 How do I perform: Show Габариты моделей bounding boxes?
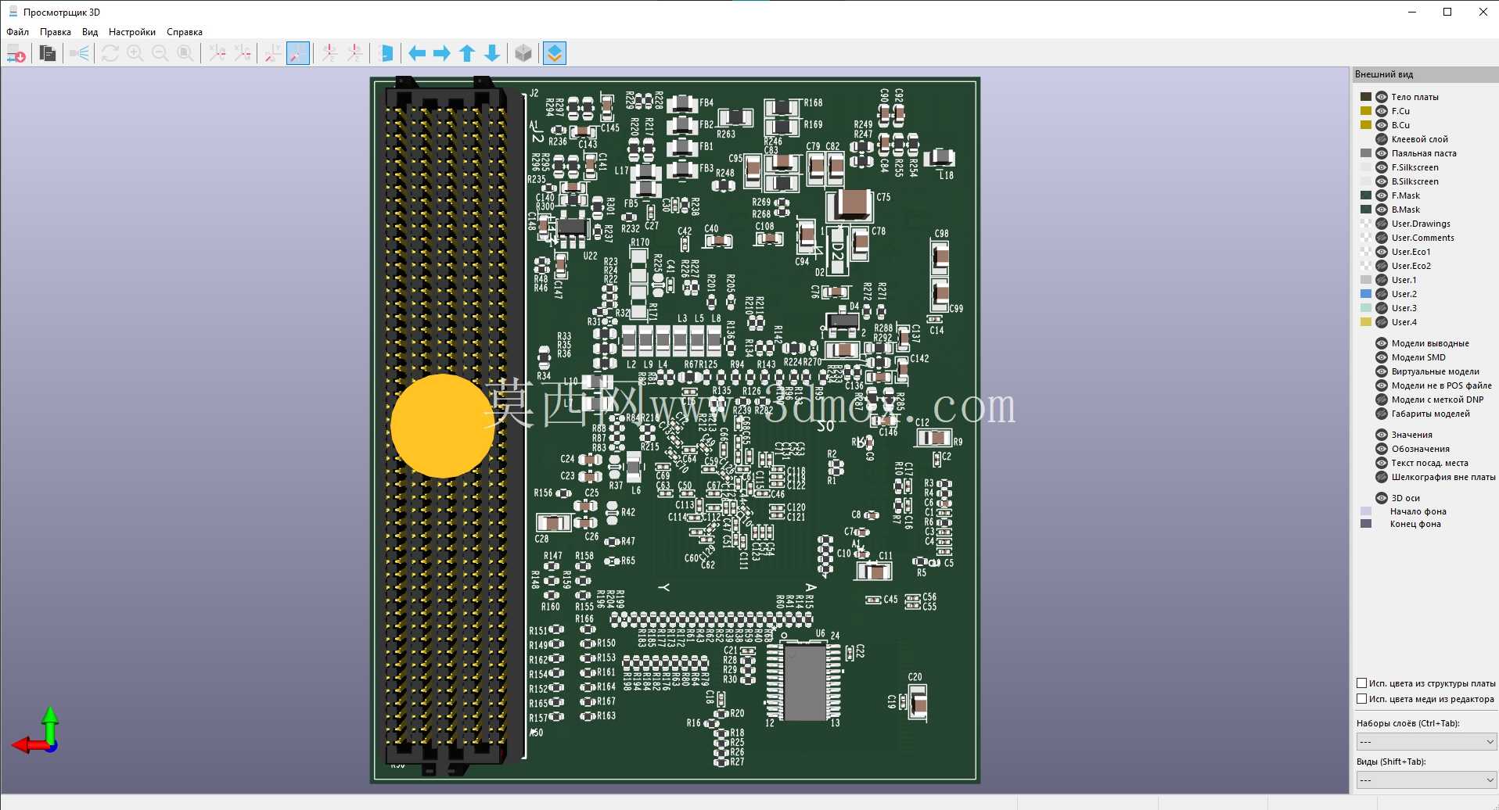pyautogui.click(x=1382, y=414)
